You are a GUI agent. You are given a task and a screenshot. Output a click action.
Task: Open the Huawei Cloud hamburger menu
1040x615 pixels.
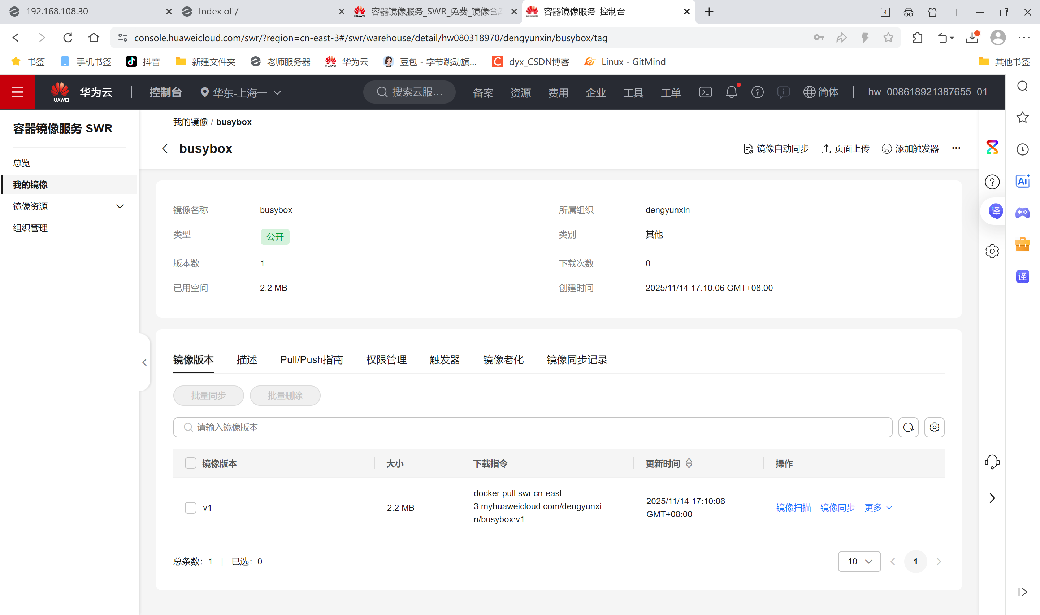click(x=17, y=92)
